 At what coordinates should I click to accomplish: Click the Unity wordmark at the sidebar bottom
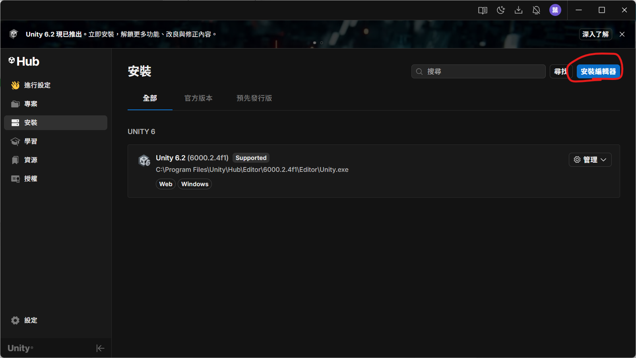coord(20,348)
